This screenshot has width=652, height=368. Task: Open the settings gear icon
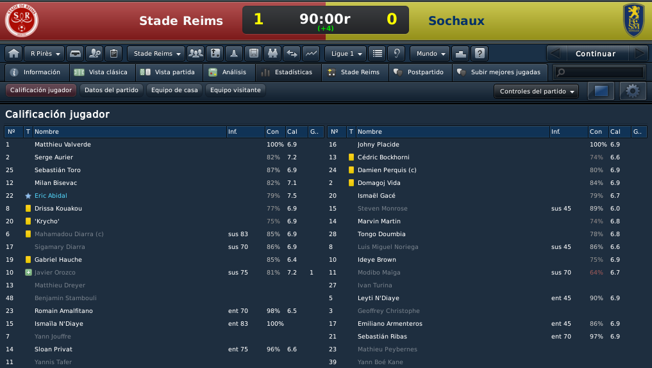[x=633, y=91]
